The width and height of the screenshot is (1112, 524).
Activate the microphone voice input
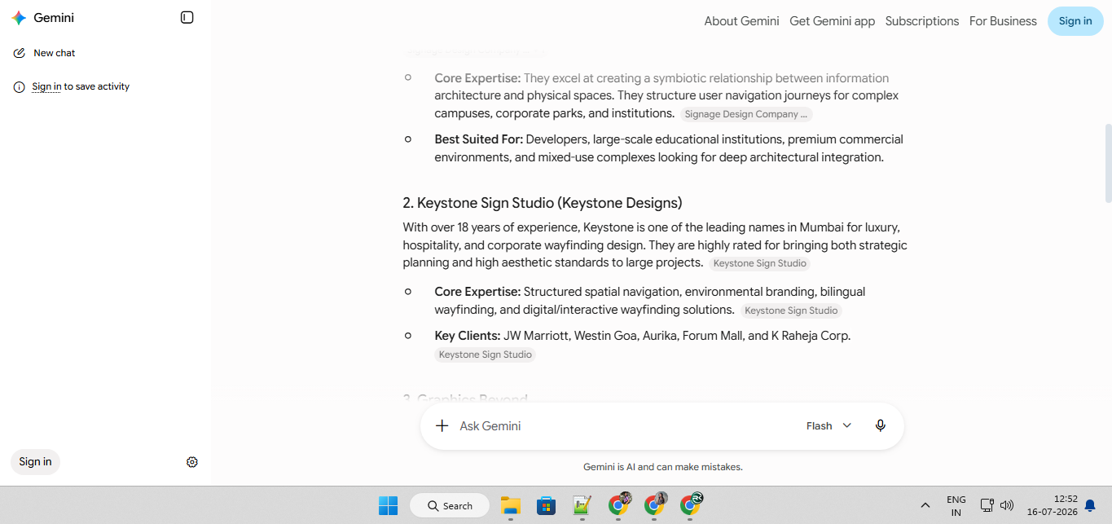880,425
